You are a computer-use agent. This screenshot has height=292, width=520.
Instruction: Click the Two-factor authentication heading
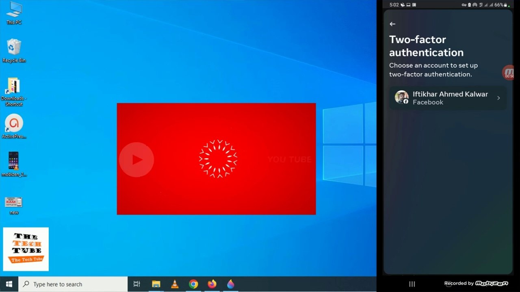tap(427, 46)
